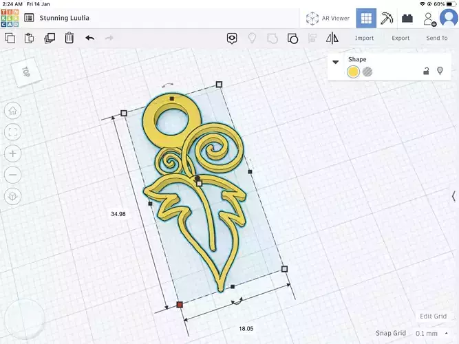Image resolution: width=459 pixels, height=344 pixels.
Task: Collapse the Shape panel arrow
Action: (335, 62)
